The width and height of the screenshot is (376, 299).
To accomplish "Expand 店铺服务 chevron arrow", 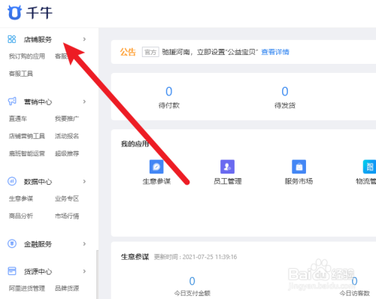I will (84, 39).
